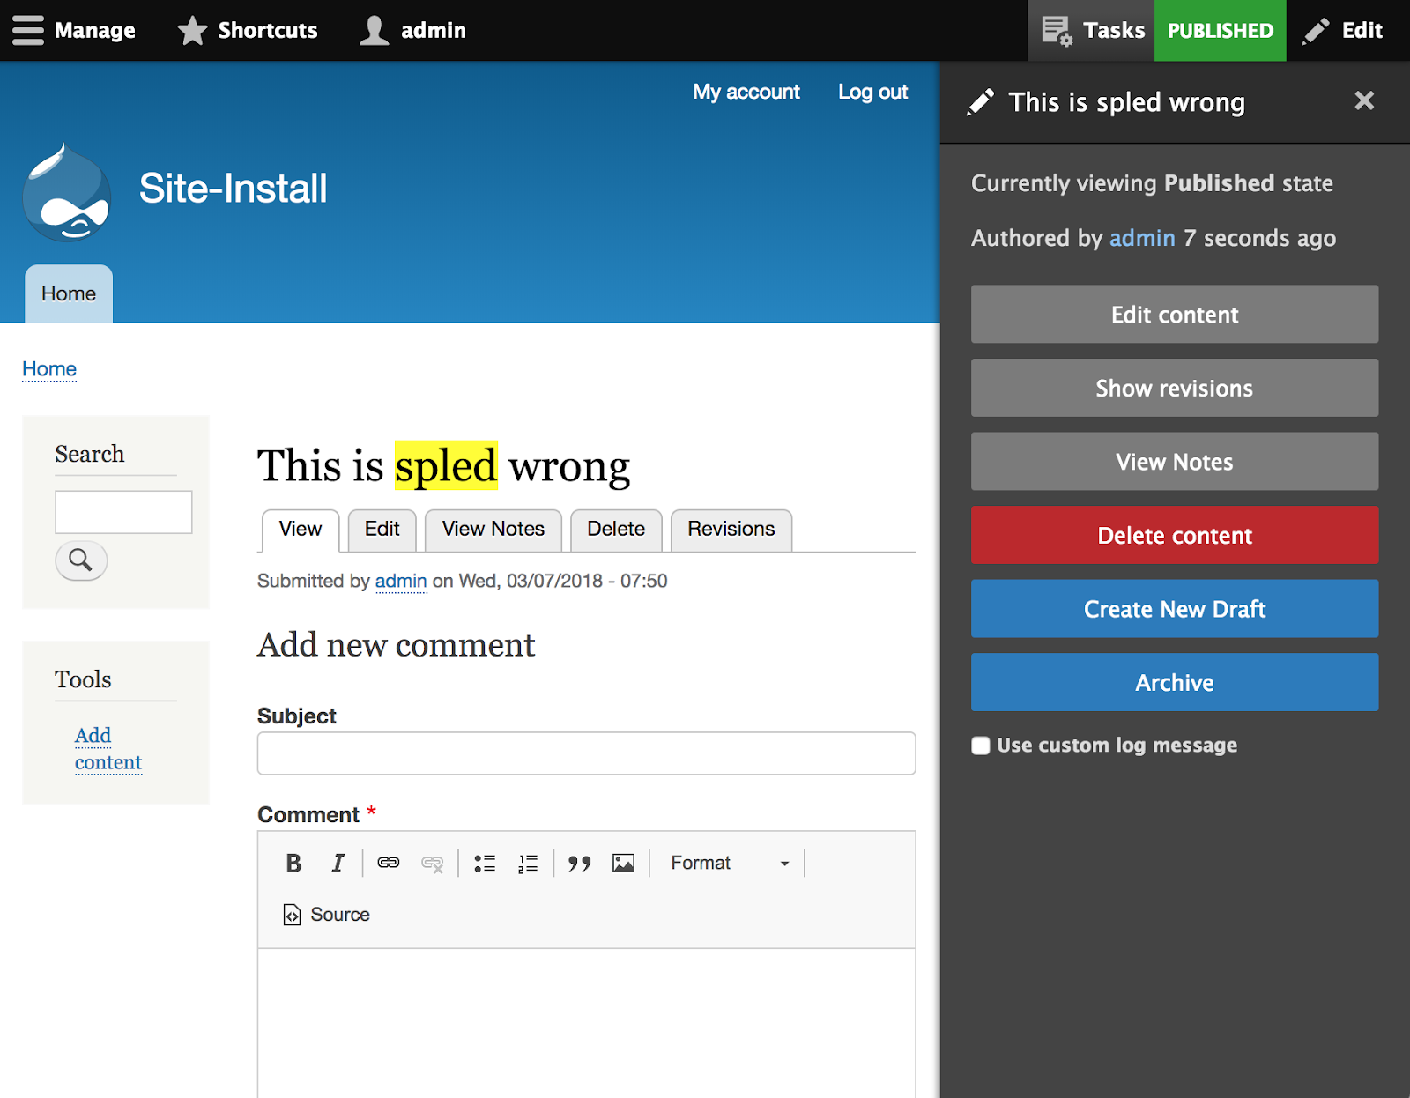Focus the comment Subject field
Image resolution: width=1410 pixels, height=1098 pixels.
(x=586, y=753)
